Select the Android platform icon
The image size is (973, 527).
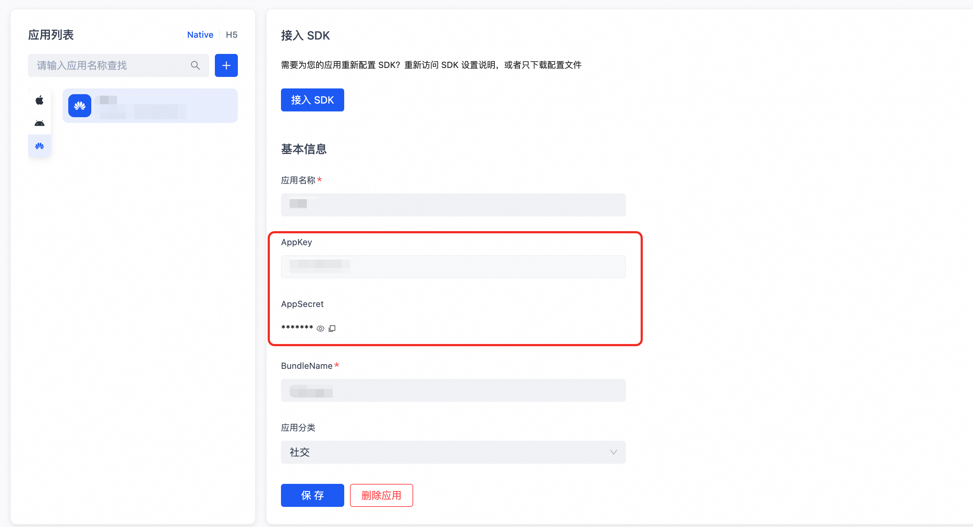39,123
